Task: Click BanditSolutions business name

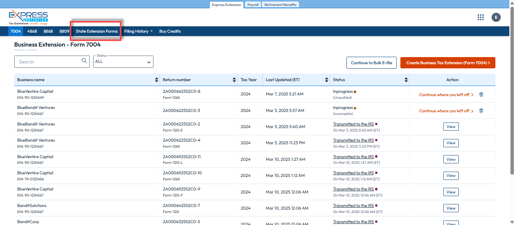Action: point(32,205)
